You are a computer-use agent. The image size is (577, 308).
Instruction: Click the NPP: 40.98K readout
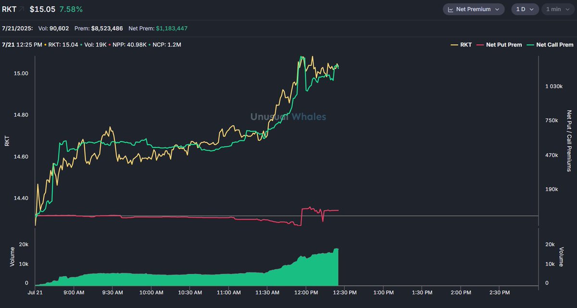pos(129,45)
